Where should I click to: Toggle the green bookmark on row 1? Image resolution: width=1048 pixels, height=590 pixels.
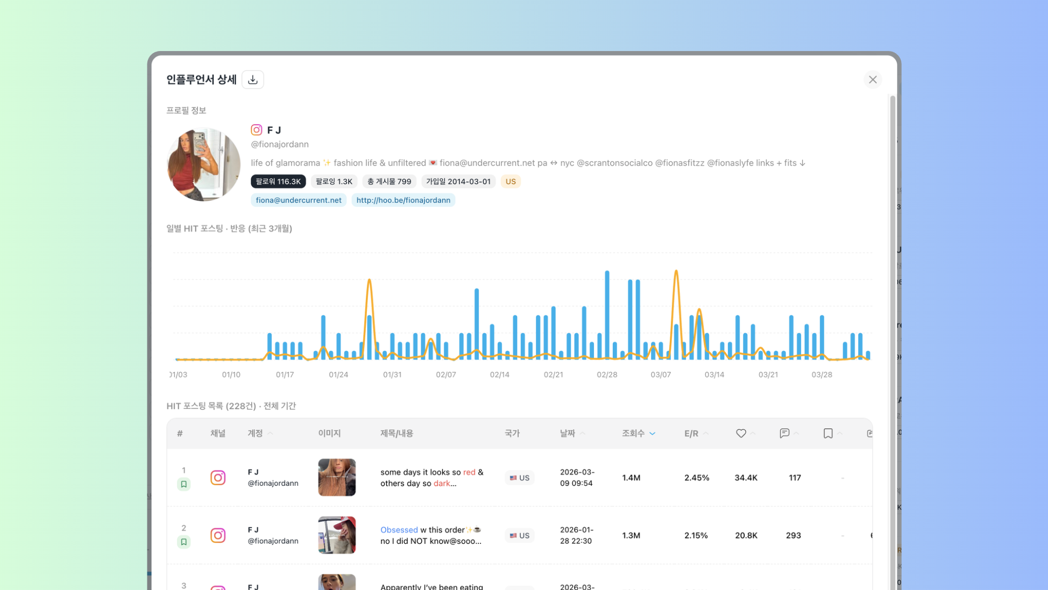point(184,484)
